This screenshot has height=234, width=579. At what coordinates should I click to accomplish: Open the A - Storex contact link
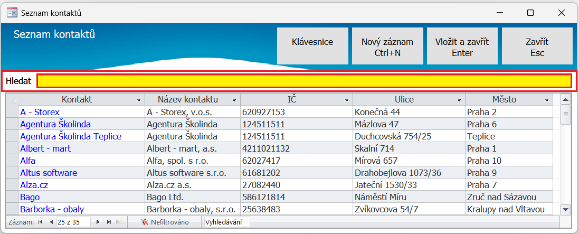(x=40, y=112)
